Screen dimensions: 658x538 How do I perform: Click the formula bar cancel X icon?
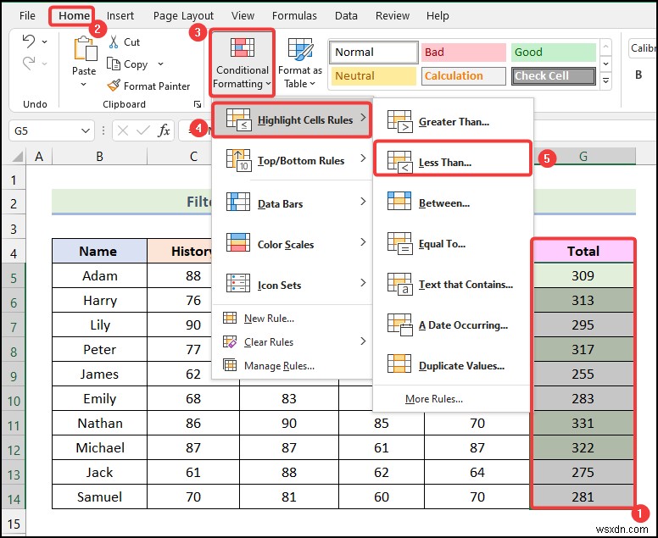point(123,130)
